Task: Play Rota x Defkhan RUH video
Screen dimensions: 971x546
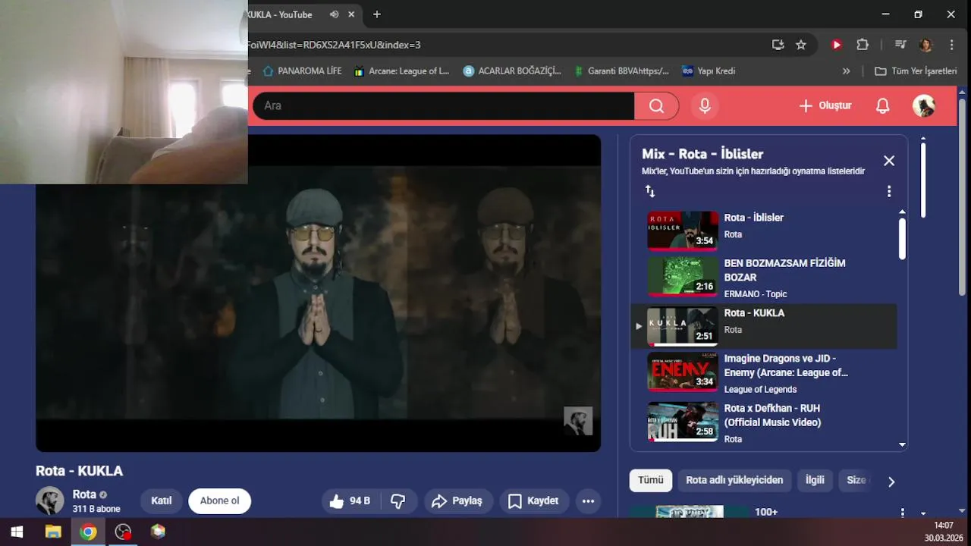Action: [x=763, y=422]
